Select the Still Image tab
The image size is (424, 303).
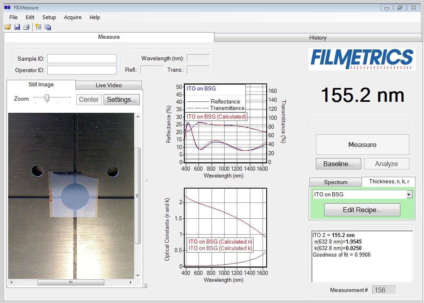click(41, 85)
